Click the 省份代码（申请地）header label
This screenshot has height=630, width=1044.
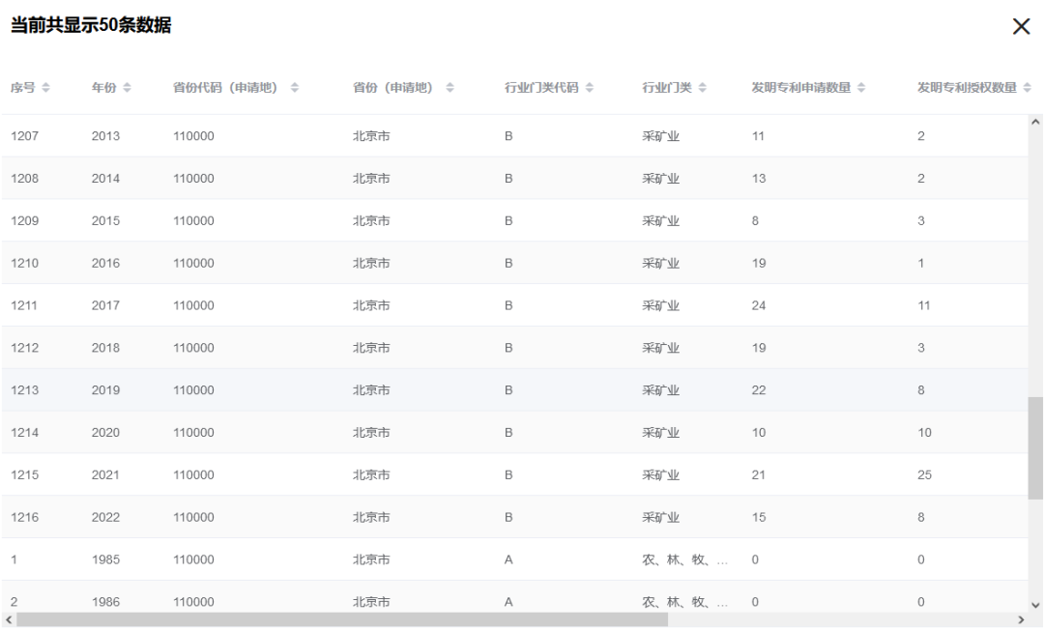(225, 88)
